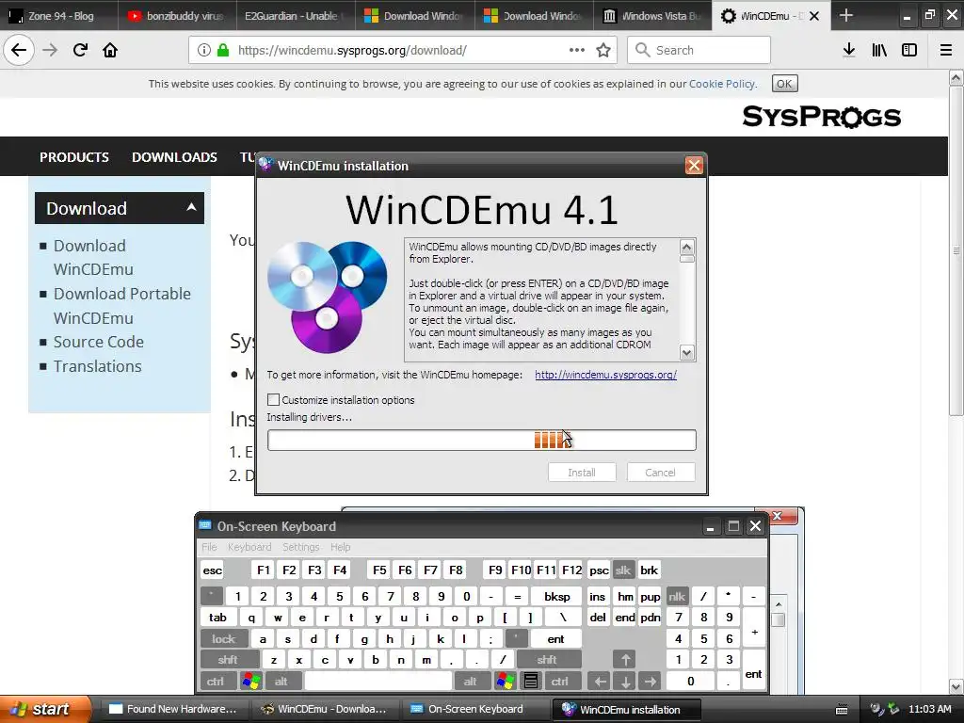The height and width of the screenshot is (723, 964).
Task: Switch to bonzibuddy virus YouTube tab
Action: tap(177, 15)
